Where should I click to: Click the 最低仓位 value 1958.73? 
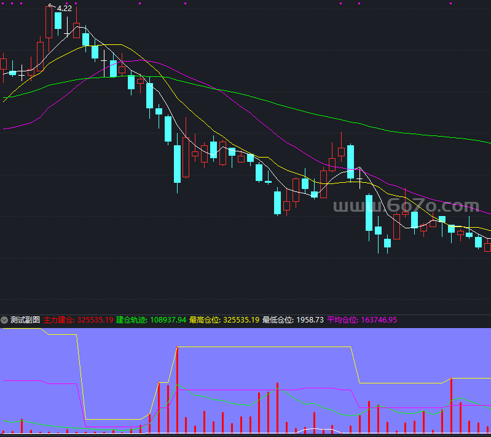310,320
